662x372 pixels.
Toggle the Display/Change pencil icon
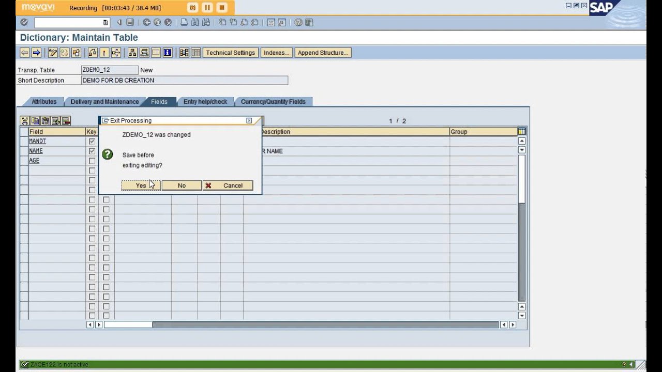53,53
